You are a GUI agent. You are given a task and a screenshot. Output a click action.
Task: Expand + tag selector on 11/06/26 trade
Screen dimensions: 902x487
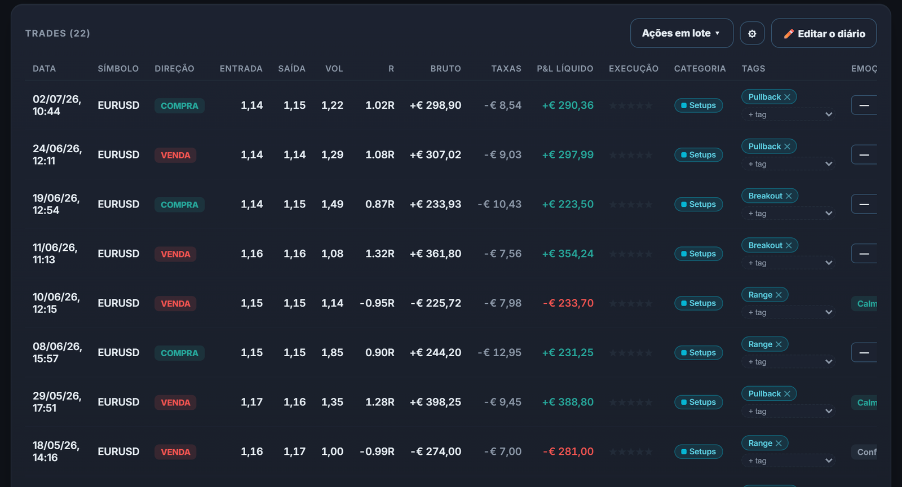tap(788, 263)
